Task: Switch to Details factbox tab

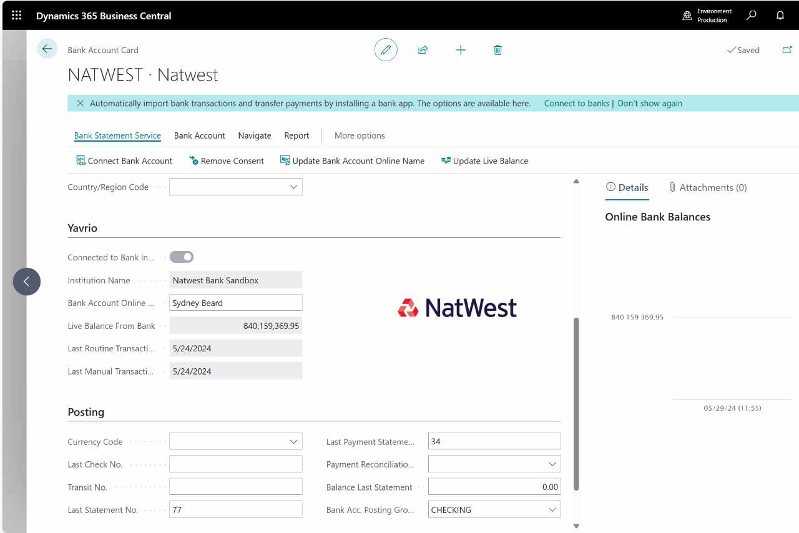Action: pos(627,187)
